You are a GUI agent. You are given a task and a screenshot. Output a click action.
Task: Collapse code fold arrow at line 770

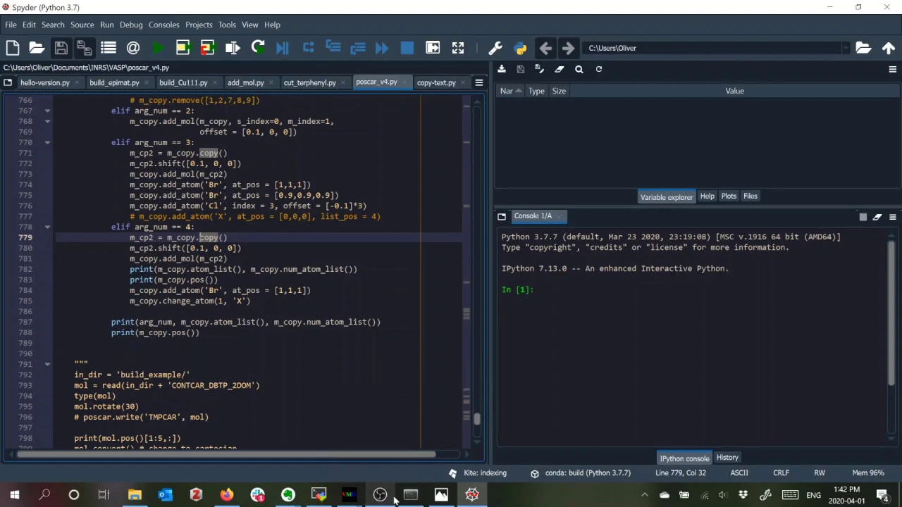tap(47, 142)
